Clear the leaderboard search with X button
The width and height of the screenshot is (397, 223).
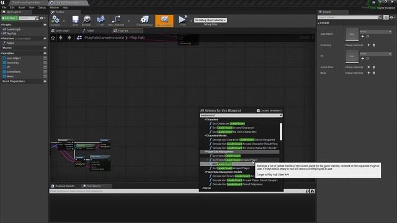[281, 115]
